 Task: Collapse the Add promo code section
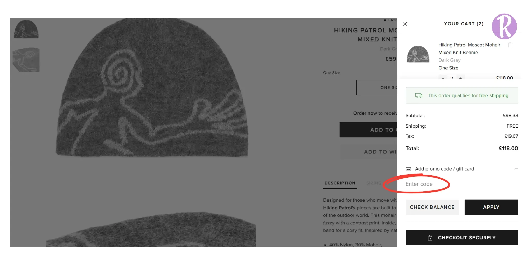click(516, 169)
